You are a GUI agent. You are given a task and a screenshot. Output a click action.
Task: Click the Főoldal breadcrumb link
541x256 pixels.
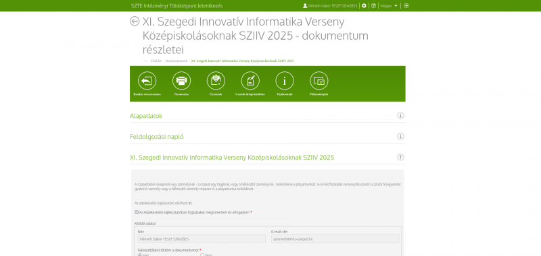pos(156,61)
